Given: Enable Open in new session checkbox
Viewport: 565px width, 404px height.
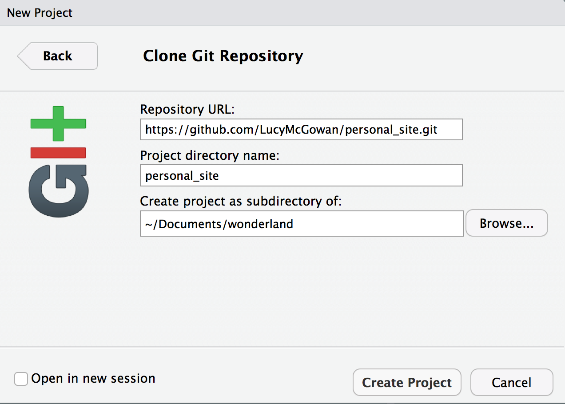Looking at the screenshot, I should click(x=21, y=379).
